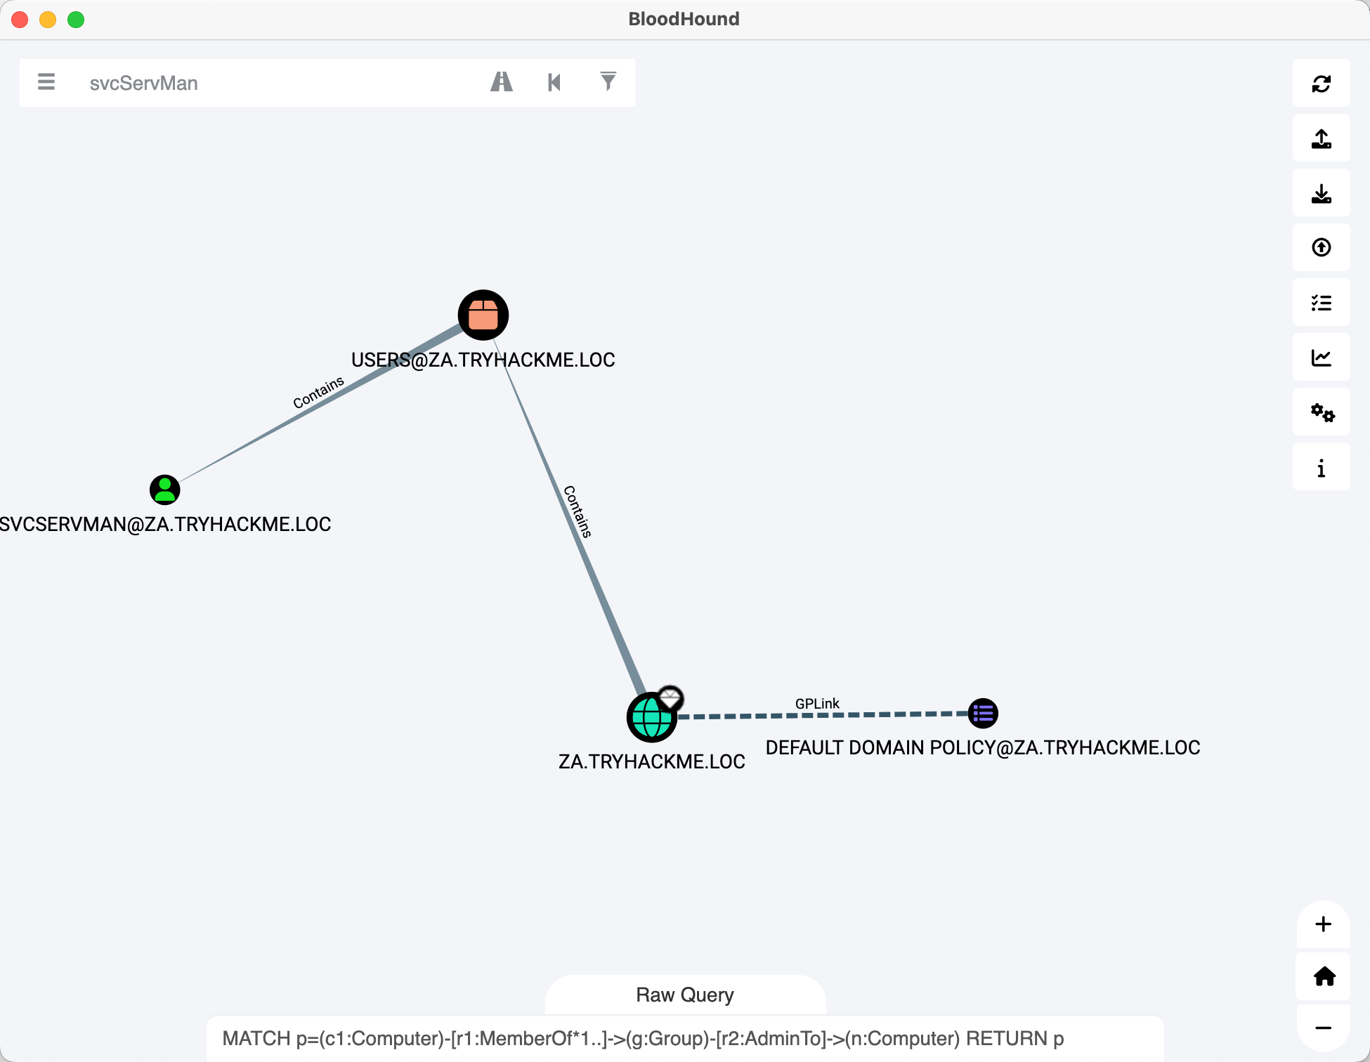This screenshot has width=1370, height=1062.
Task: Click the high-value diamond badge on domain node
Action: [670, 698]
